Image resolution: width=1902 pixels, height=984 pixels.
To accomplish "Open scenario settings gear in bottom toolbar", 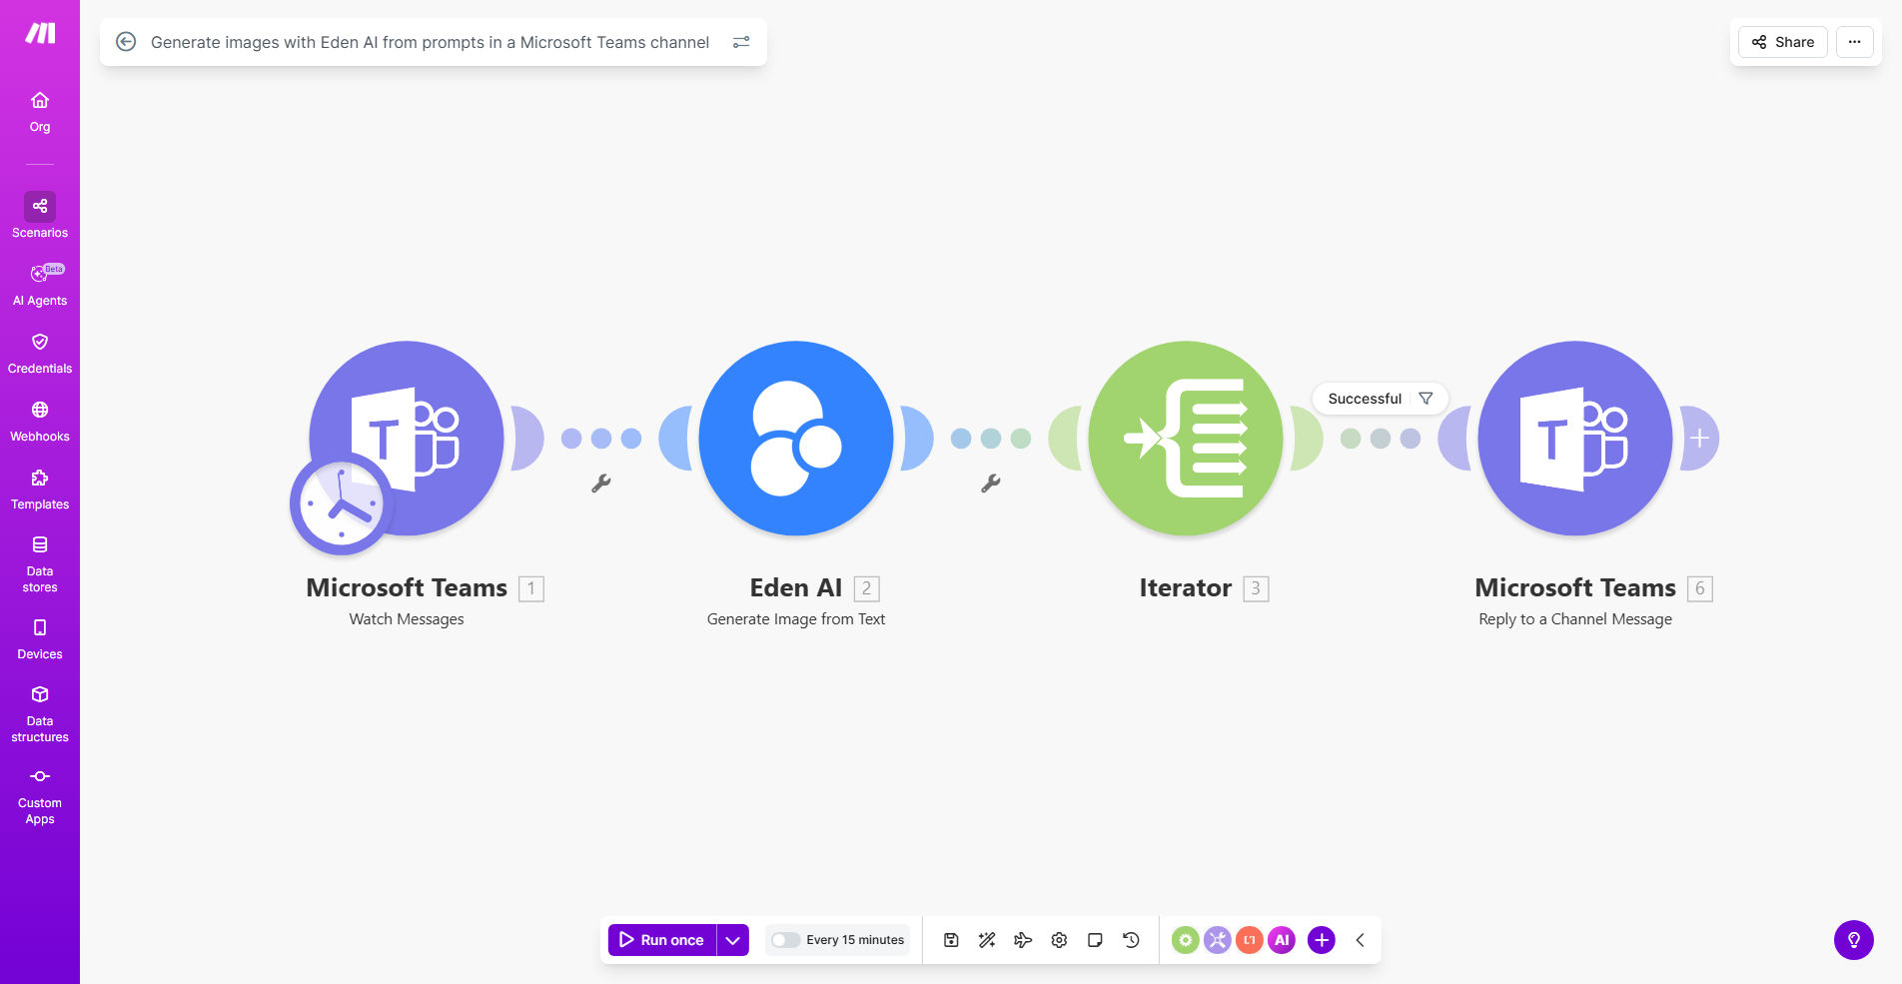I will [x=1059, y=940].
